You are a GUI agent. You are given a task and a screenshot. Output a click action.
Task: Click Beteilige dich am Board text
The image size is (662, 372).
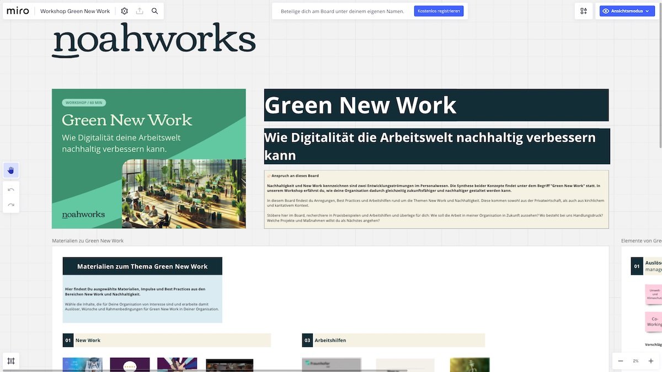click(343, 11)
